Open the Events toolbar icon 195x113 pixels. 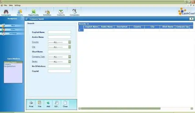[x=20, y=12]
